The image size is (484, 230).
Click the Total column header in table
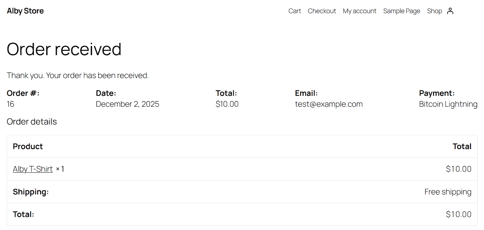coord(462,146)
